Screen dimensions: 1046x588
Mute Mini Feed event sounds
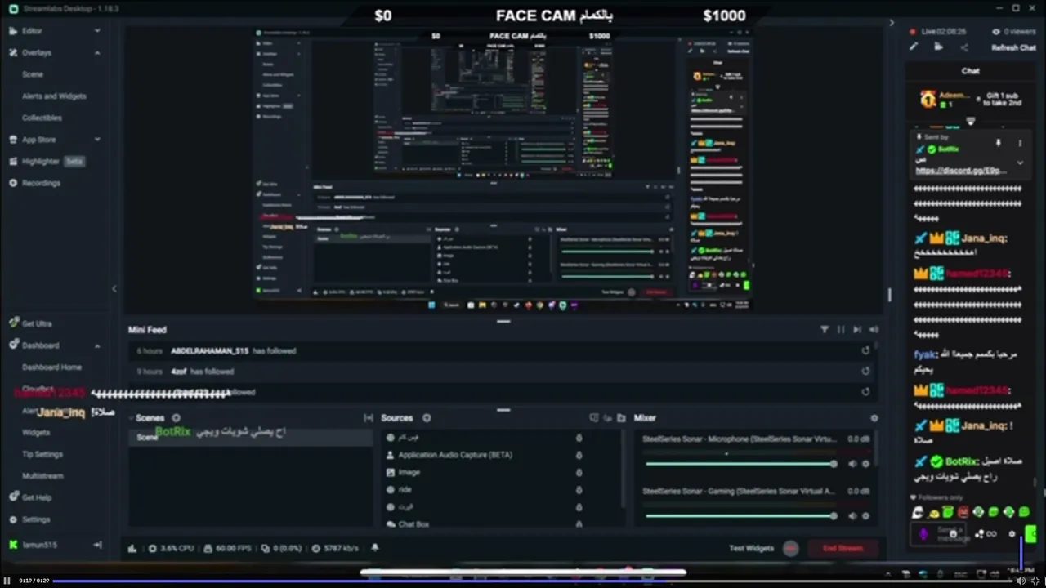874,330
